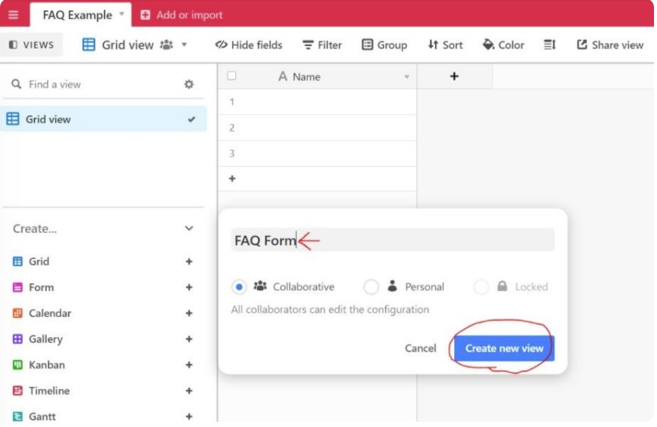
Task: Switch to the FAQ Example tab
Action: [77, 15]
